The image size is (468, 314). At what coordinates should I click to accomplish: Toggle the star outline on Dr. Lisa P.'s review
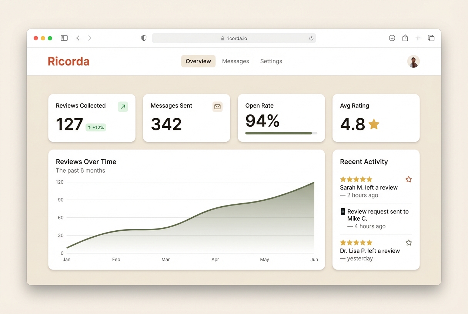pyautogui.click(x=408, y=243)
